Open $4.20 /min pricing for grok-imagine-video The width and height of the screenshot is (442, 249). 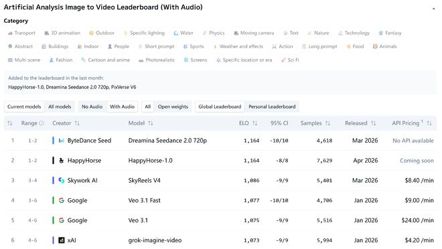pyautogui.click(x=419, y=240)
